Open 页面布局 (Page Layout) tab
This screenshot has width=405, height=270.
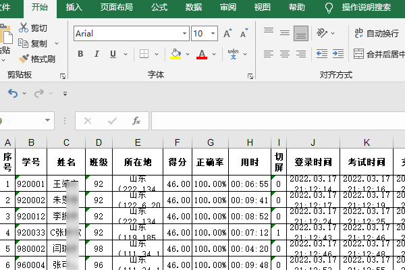[117, 7]
